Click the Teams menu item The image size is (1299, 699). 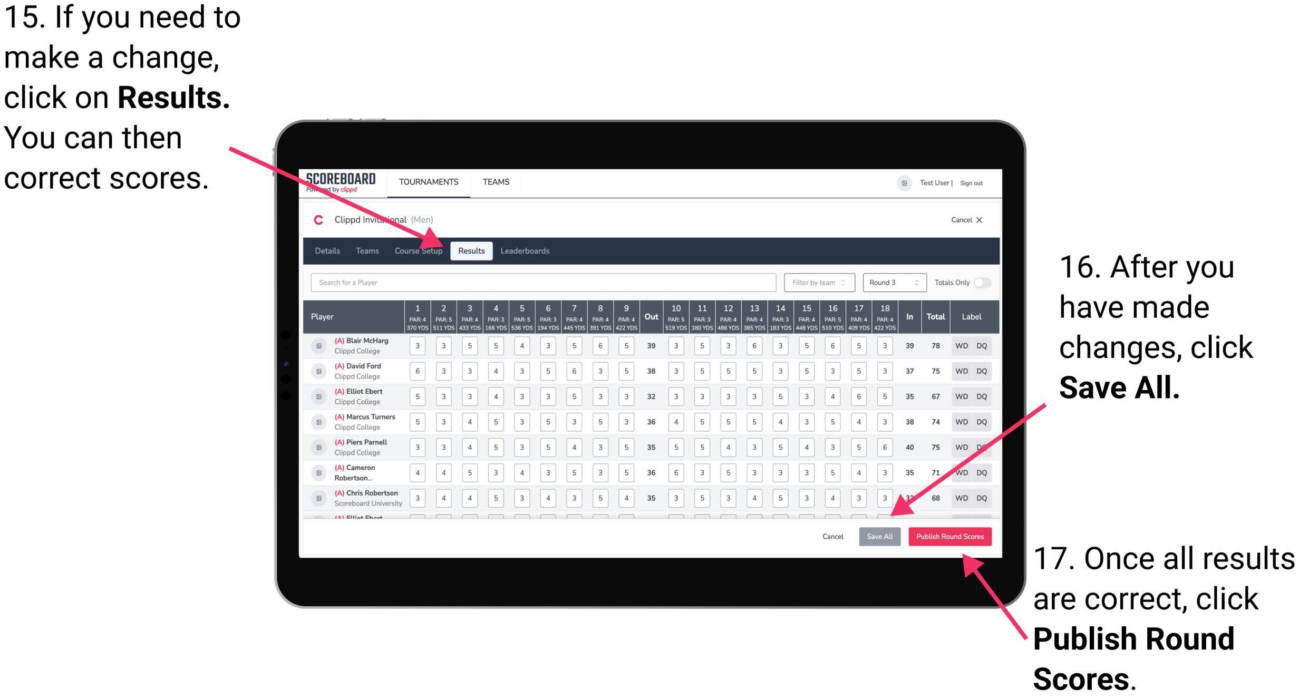[362, 250]
